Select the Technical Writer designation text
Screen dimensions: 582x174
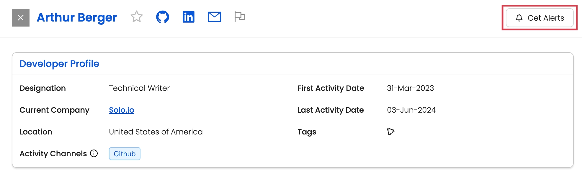(x=139, y=88)
